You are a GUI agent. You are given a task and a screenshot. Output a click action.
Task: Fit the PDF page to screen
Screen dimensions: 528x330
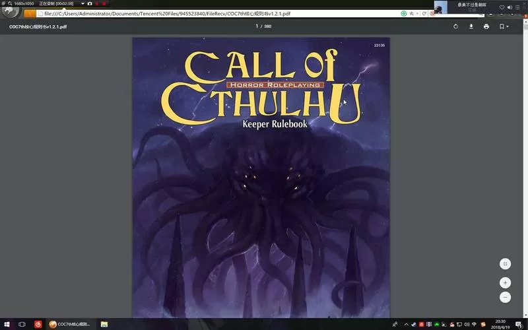(x=505, y=264)
